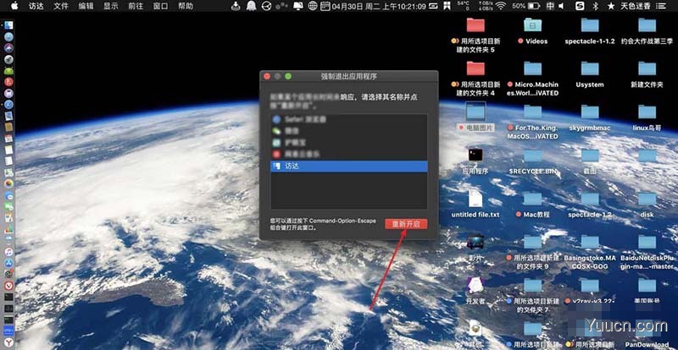
Task: Click the 天色迷香 user name
Action: coord(635,7)
